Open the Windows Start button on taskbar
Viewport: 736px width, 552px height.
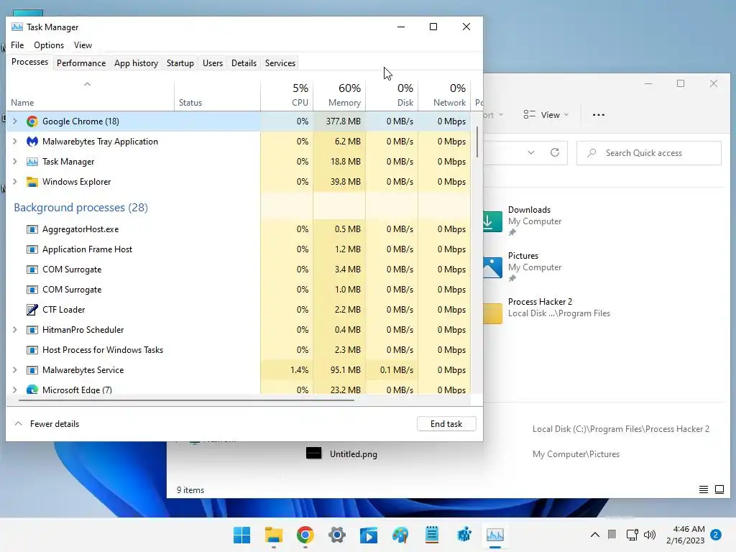[x=241, y=535]
